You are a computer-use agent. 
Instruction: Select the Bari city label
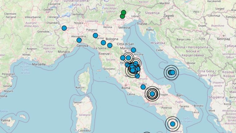click(184, 96)
